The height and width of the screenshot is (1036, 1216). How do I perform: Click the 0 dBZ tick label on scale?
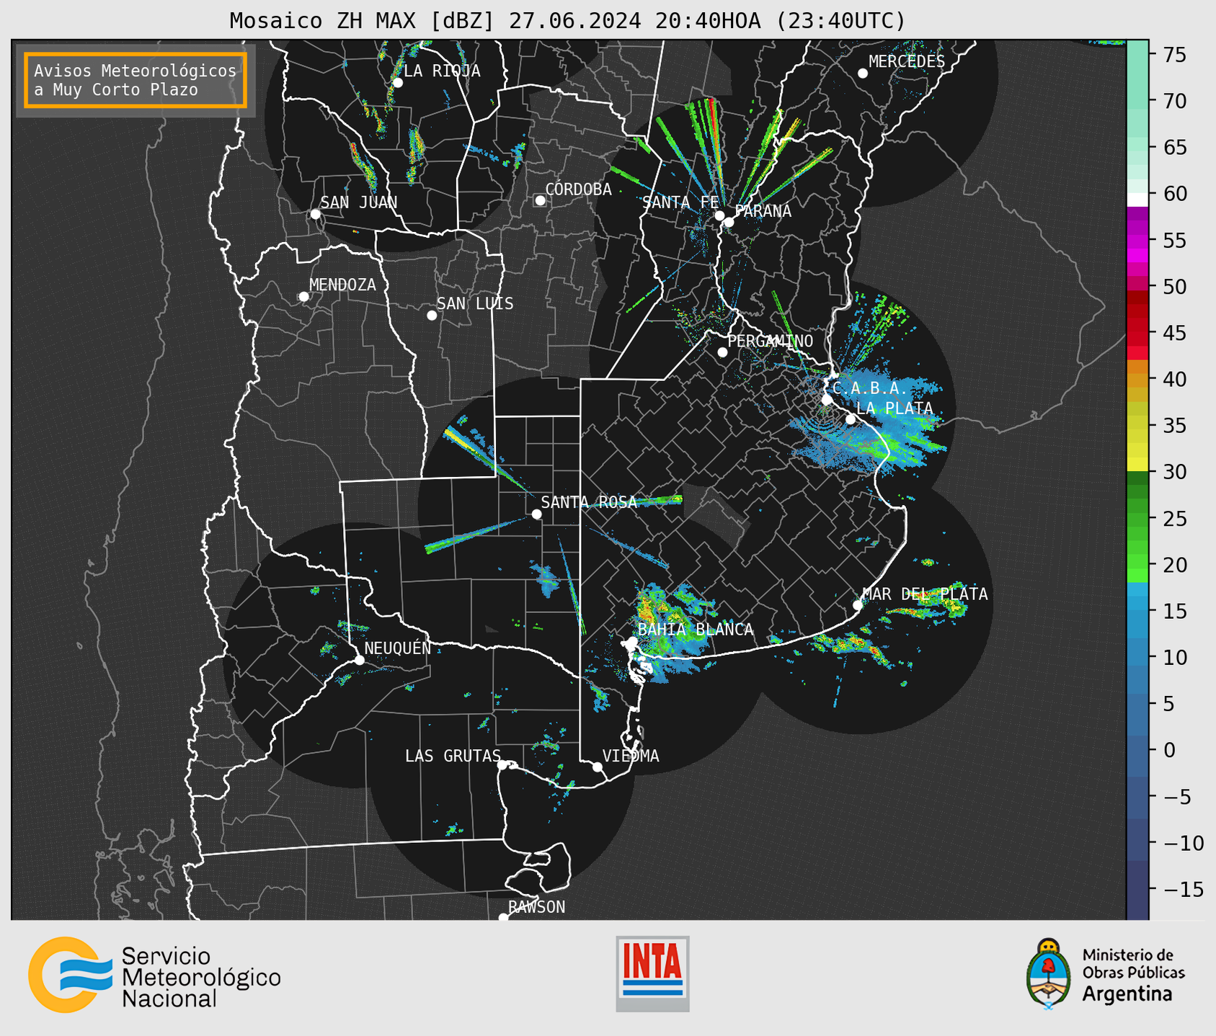(x=1169, y=750)
